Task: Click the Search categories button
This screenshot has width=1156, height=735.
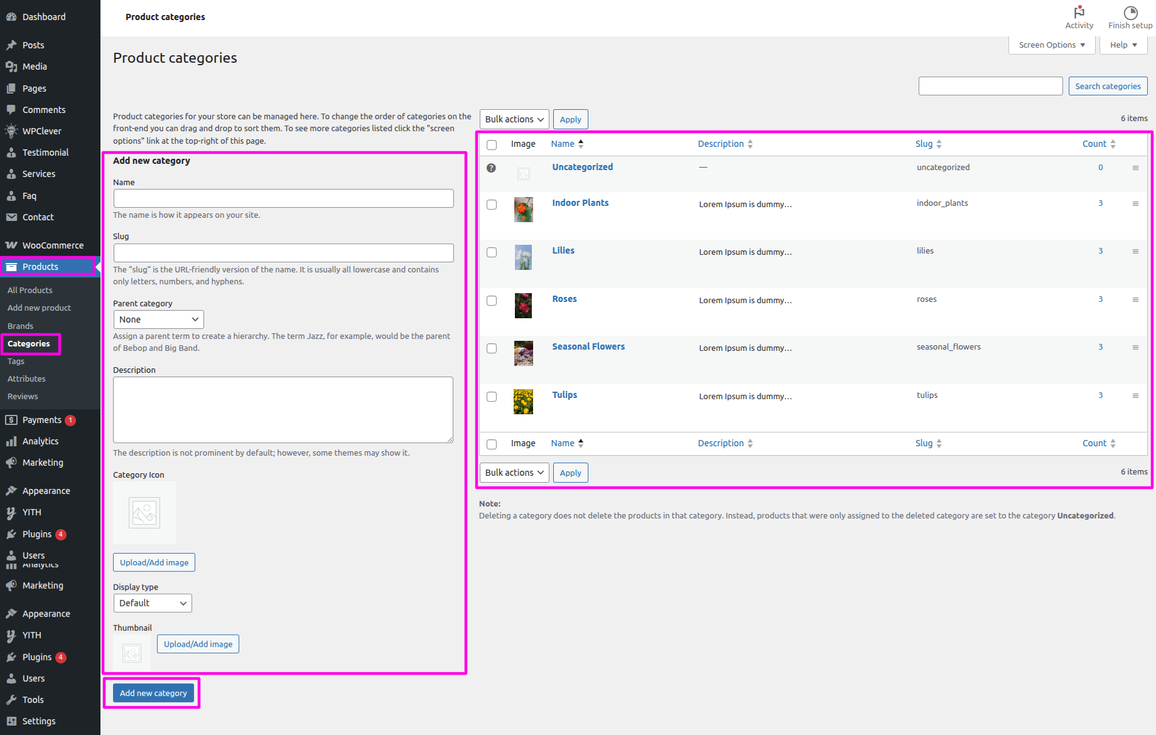Action: 1108,86
